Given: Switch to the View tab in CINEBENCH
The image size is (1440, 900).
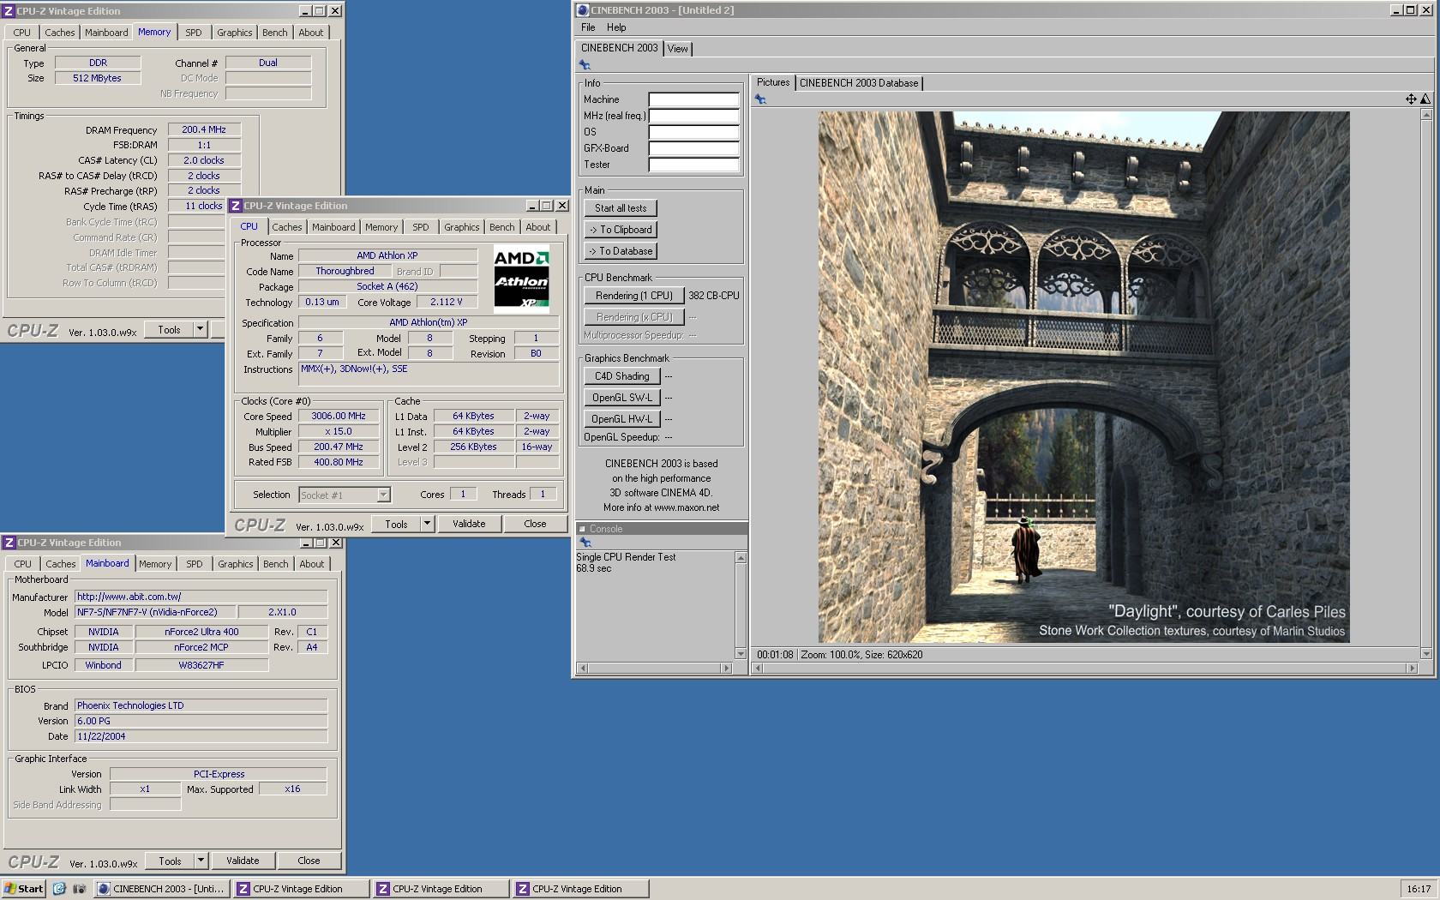Looking at the screenshot, I should 677,49.
